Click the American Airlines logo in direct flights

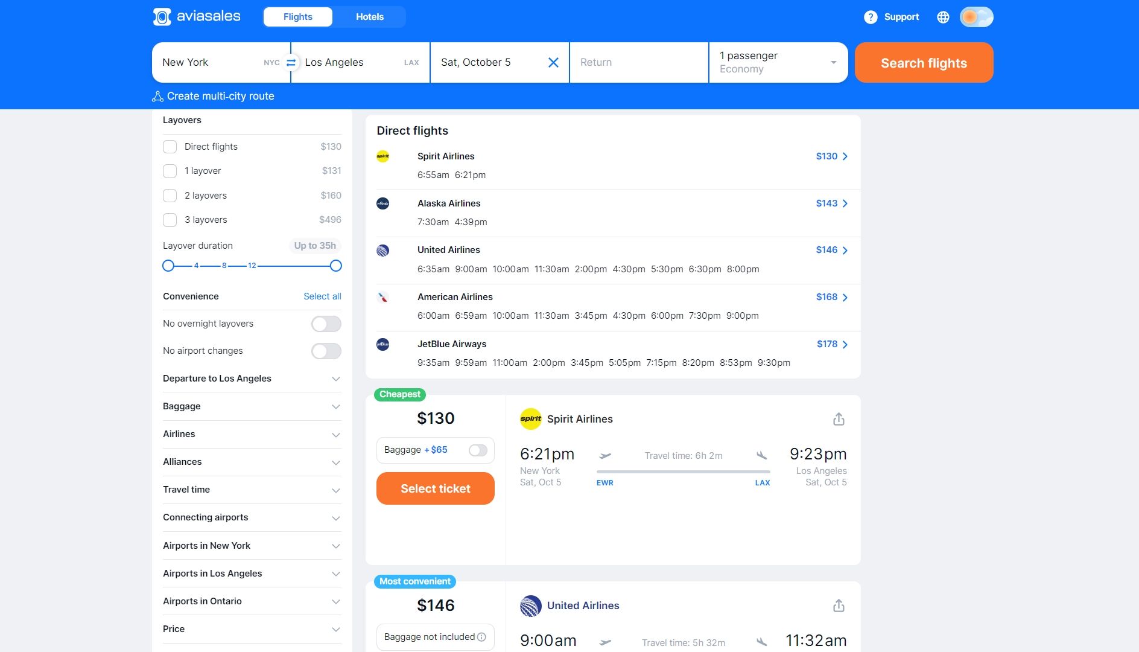[x=382, y=297]
